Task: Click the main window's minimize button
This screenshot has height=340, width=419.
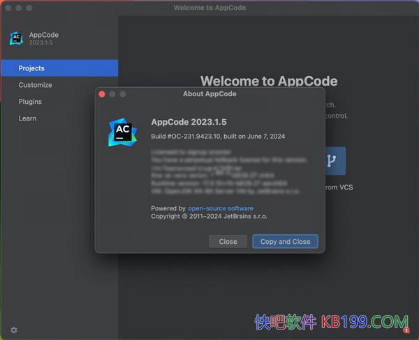Action: point(19,8)
